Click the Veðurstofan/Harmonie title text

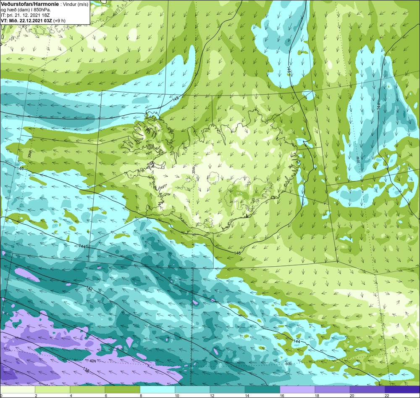[x=29, y=5]
